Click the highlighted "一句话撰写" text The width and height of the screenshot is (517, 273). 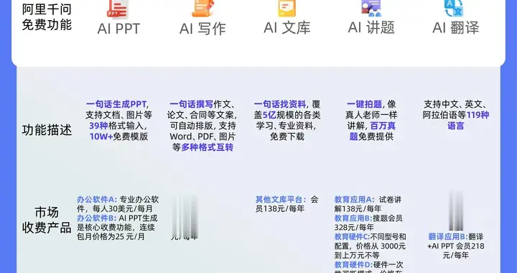191,104
